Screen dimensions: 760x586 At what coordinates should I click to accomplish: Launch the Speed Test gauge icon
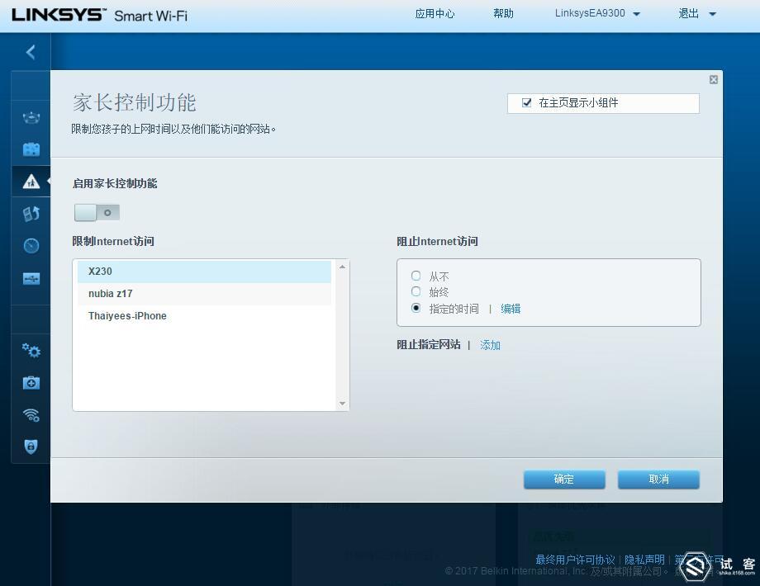tap(31, 245)
